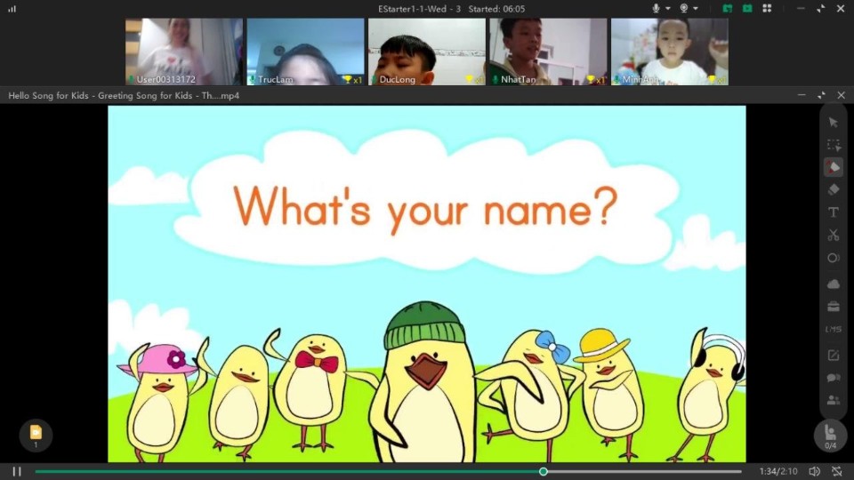The height and width of the screenshot is (480, 854).
Task: Click the raised hands 0/4 button
Action: [830, 436]
